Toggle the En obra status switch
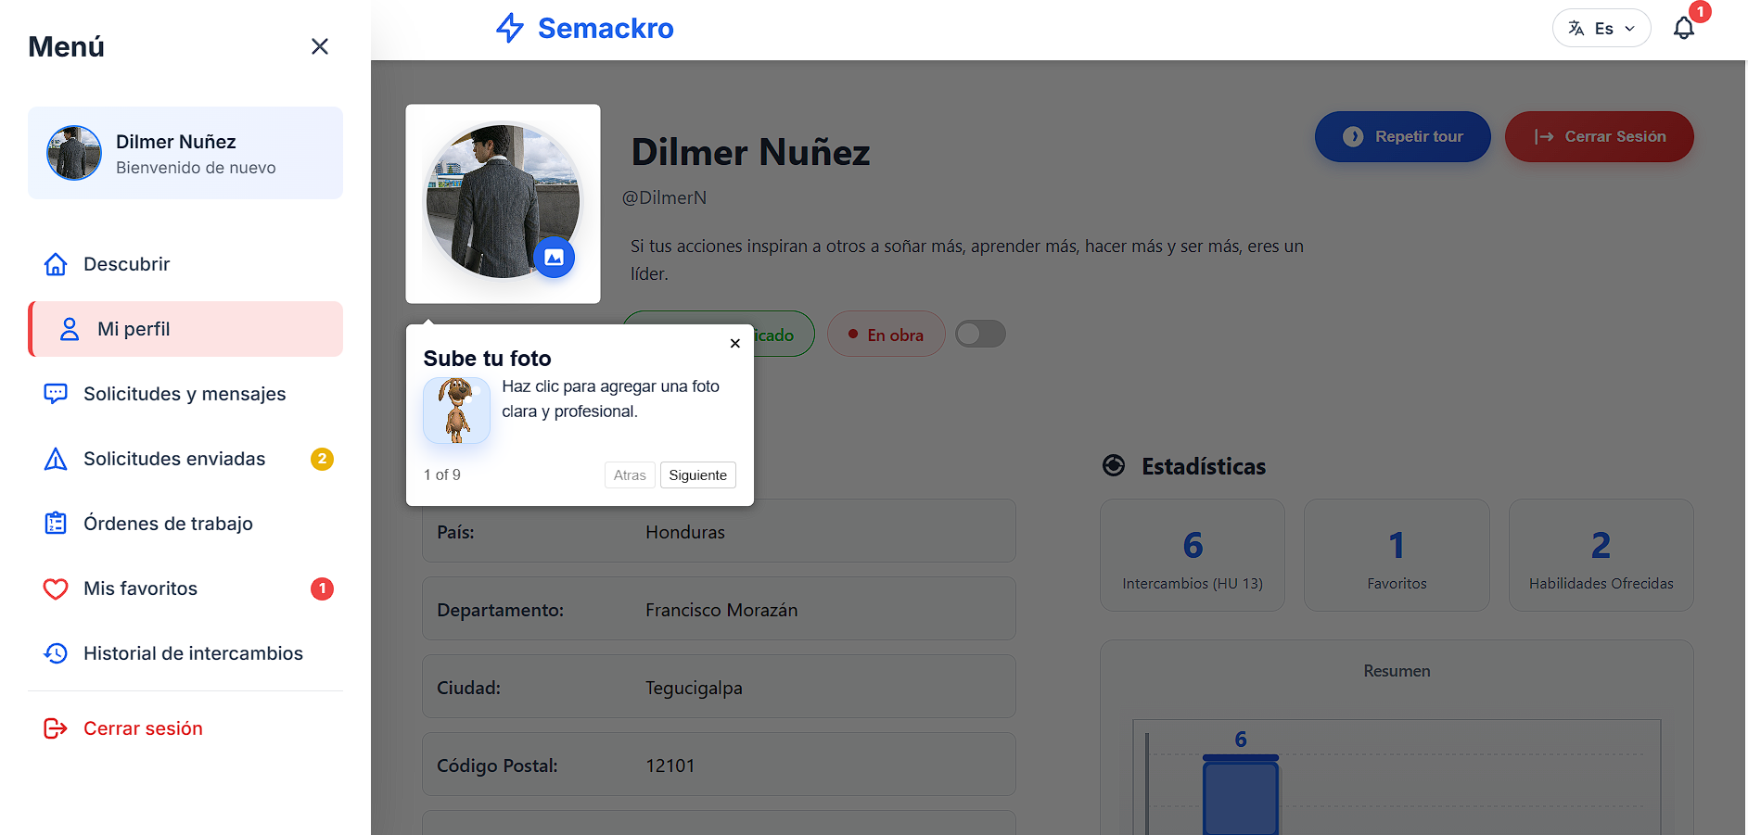The image size is (1748, 835). (x=980, y=334)
